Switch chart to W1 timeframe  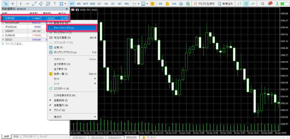pyautogui.click(x=120, y=3)
